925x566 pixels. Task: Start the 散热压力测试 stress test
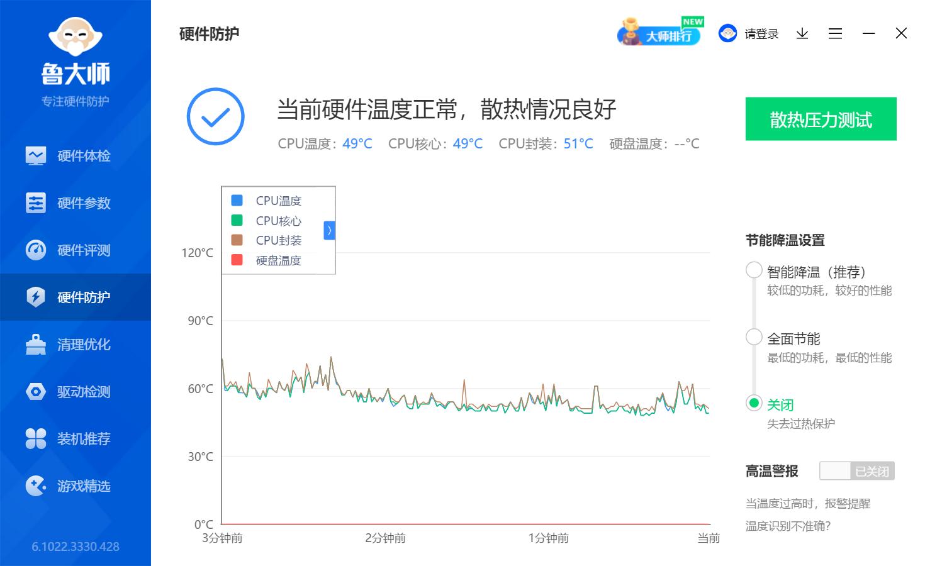(821, 119)
